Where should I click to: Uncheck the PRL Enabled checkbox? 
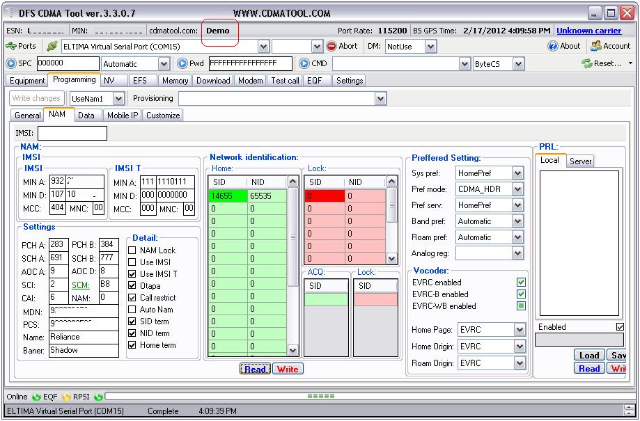click(x=620, y=327)
